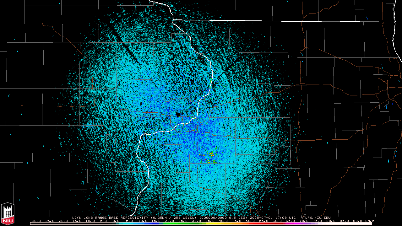The image size is (402, 226).
Task: Click the 20.0 scale label
Action: 169,221
